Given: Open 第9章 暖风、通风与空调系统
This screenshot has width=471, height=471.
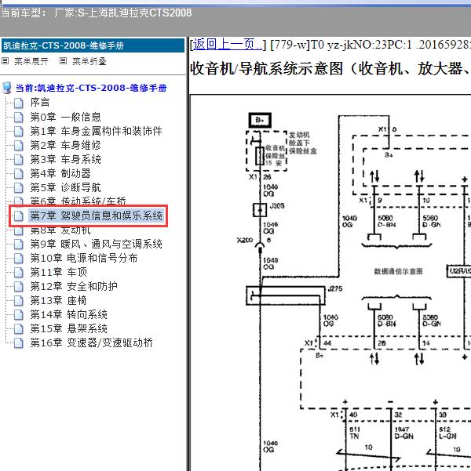Looking at the screenshot, I should [96, 244].
